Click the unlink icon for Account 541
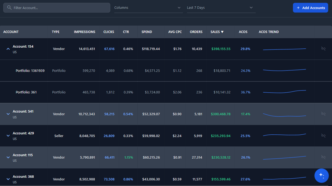This screenshot has height=186, width=332. (x=323, y=114)
